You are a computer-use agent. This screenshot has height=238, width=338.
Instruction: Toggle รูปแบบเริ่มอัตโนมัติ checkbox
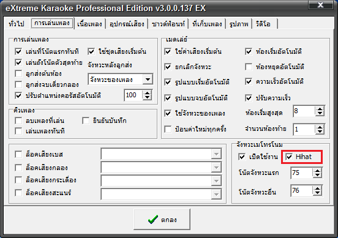point(168,82)
